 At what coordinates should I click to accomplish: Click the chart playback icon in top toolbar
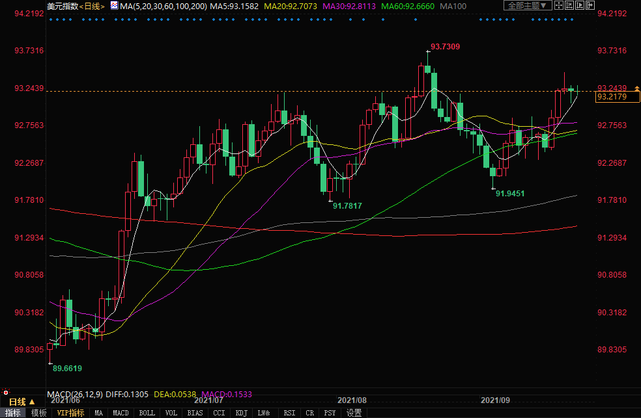pos(582,5)
